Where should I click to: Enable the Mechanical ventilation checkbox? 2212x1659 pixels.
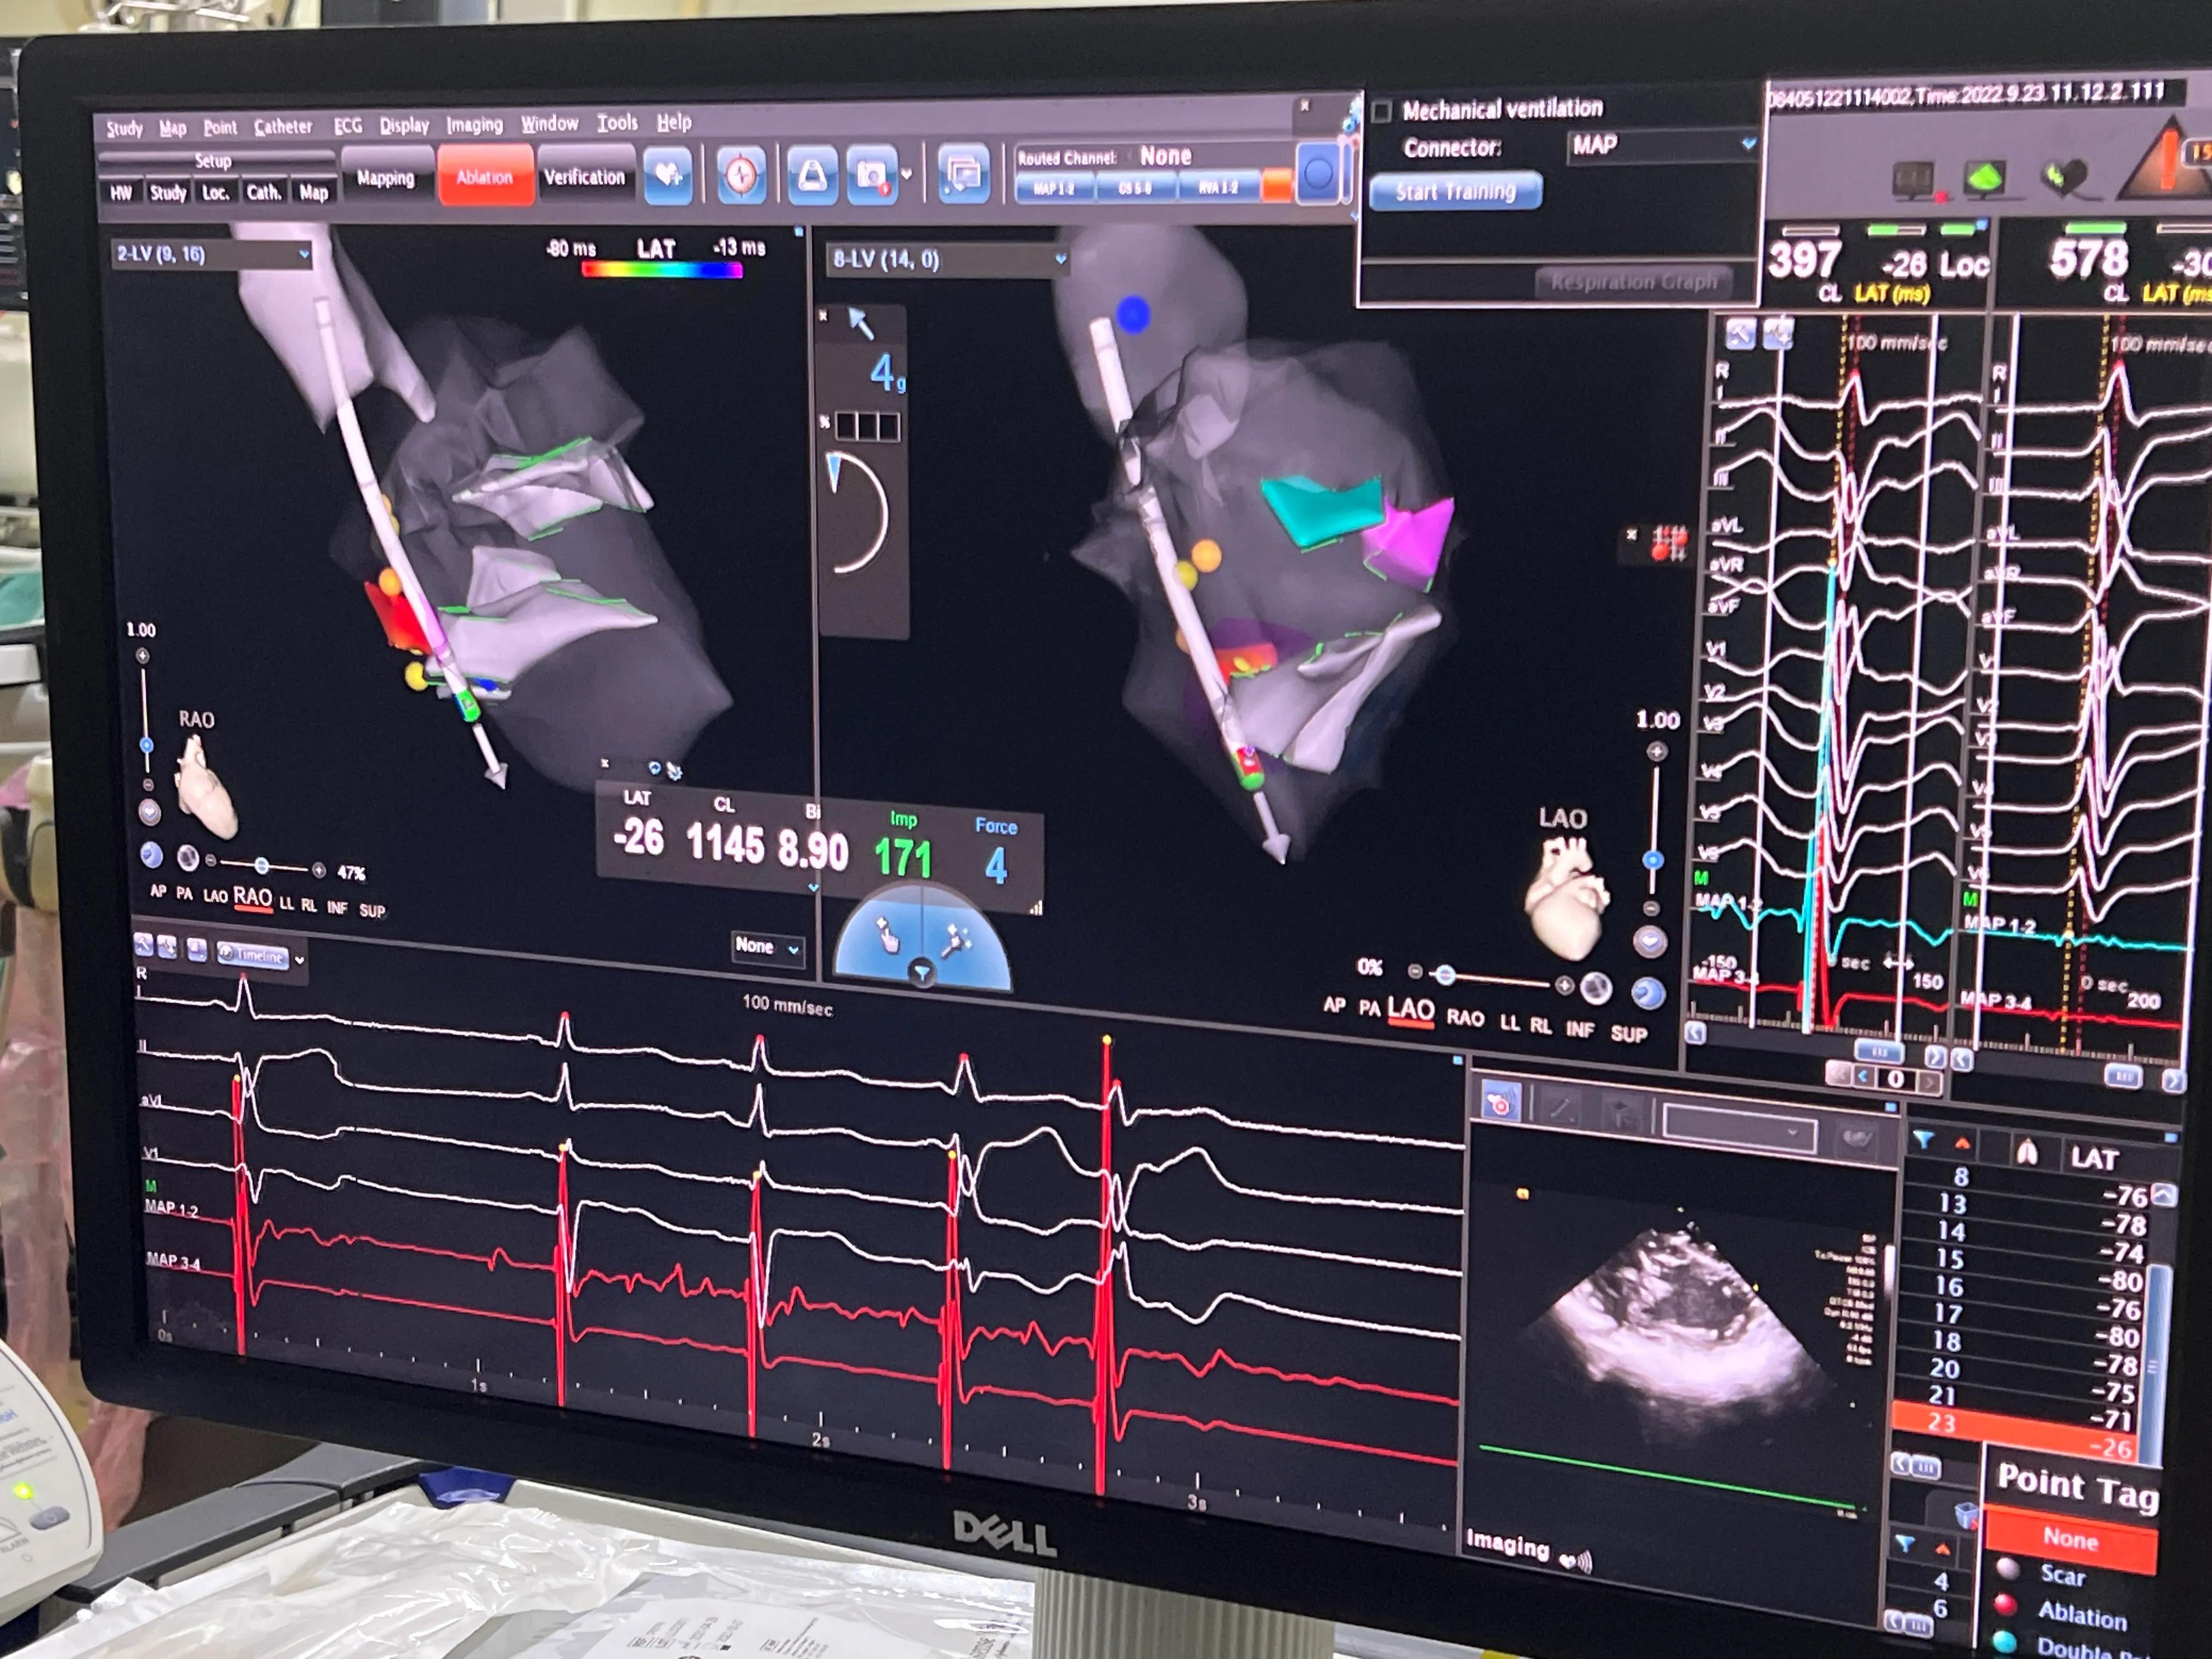pos(1382,112)
